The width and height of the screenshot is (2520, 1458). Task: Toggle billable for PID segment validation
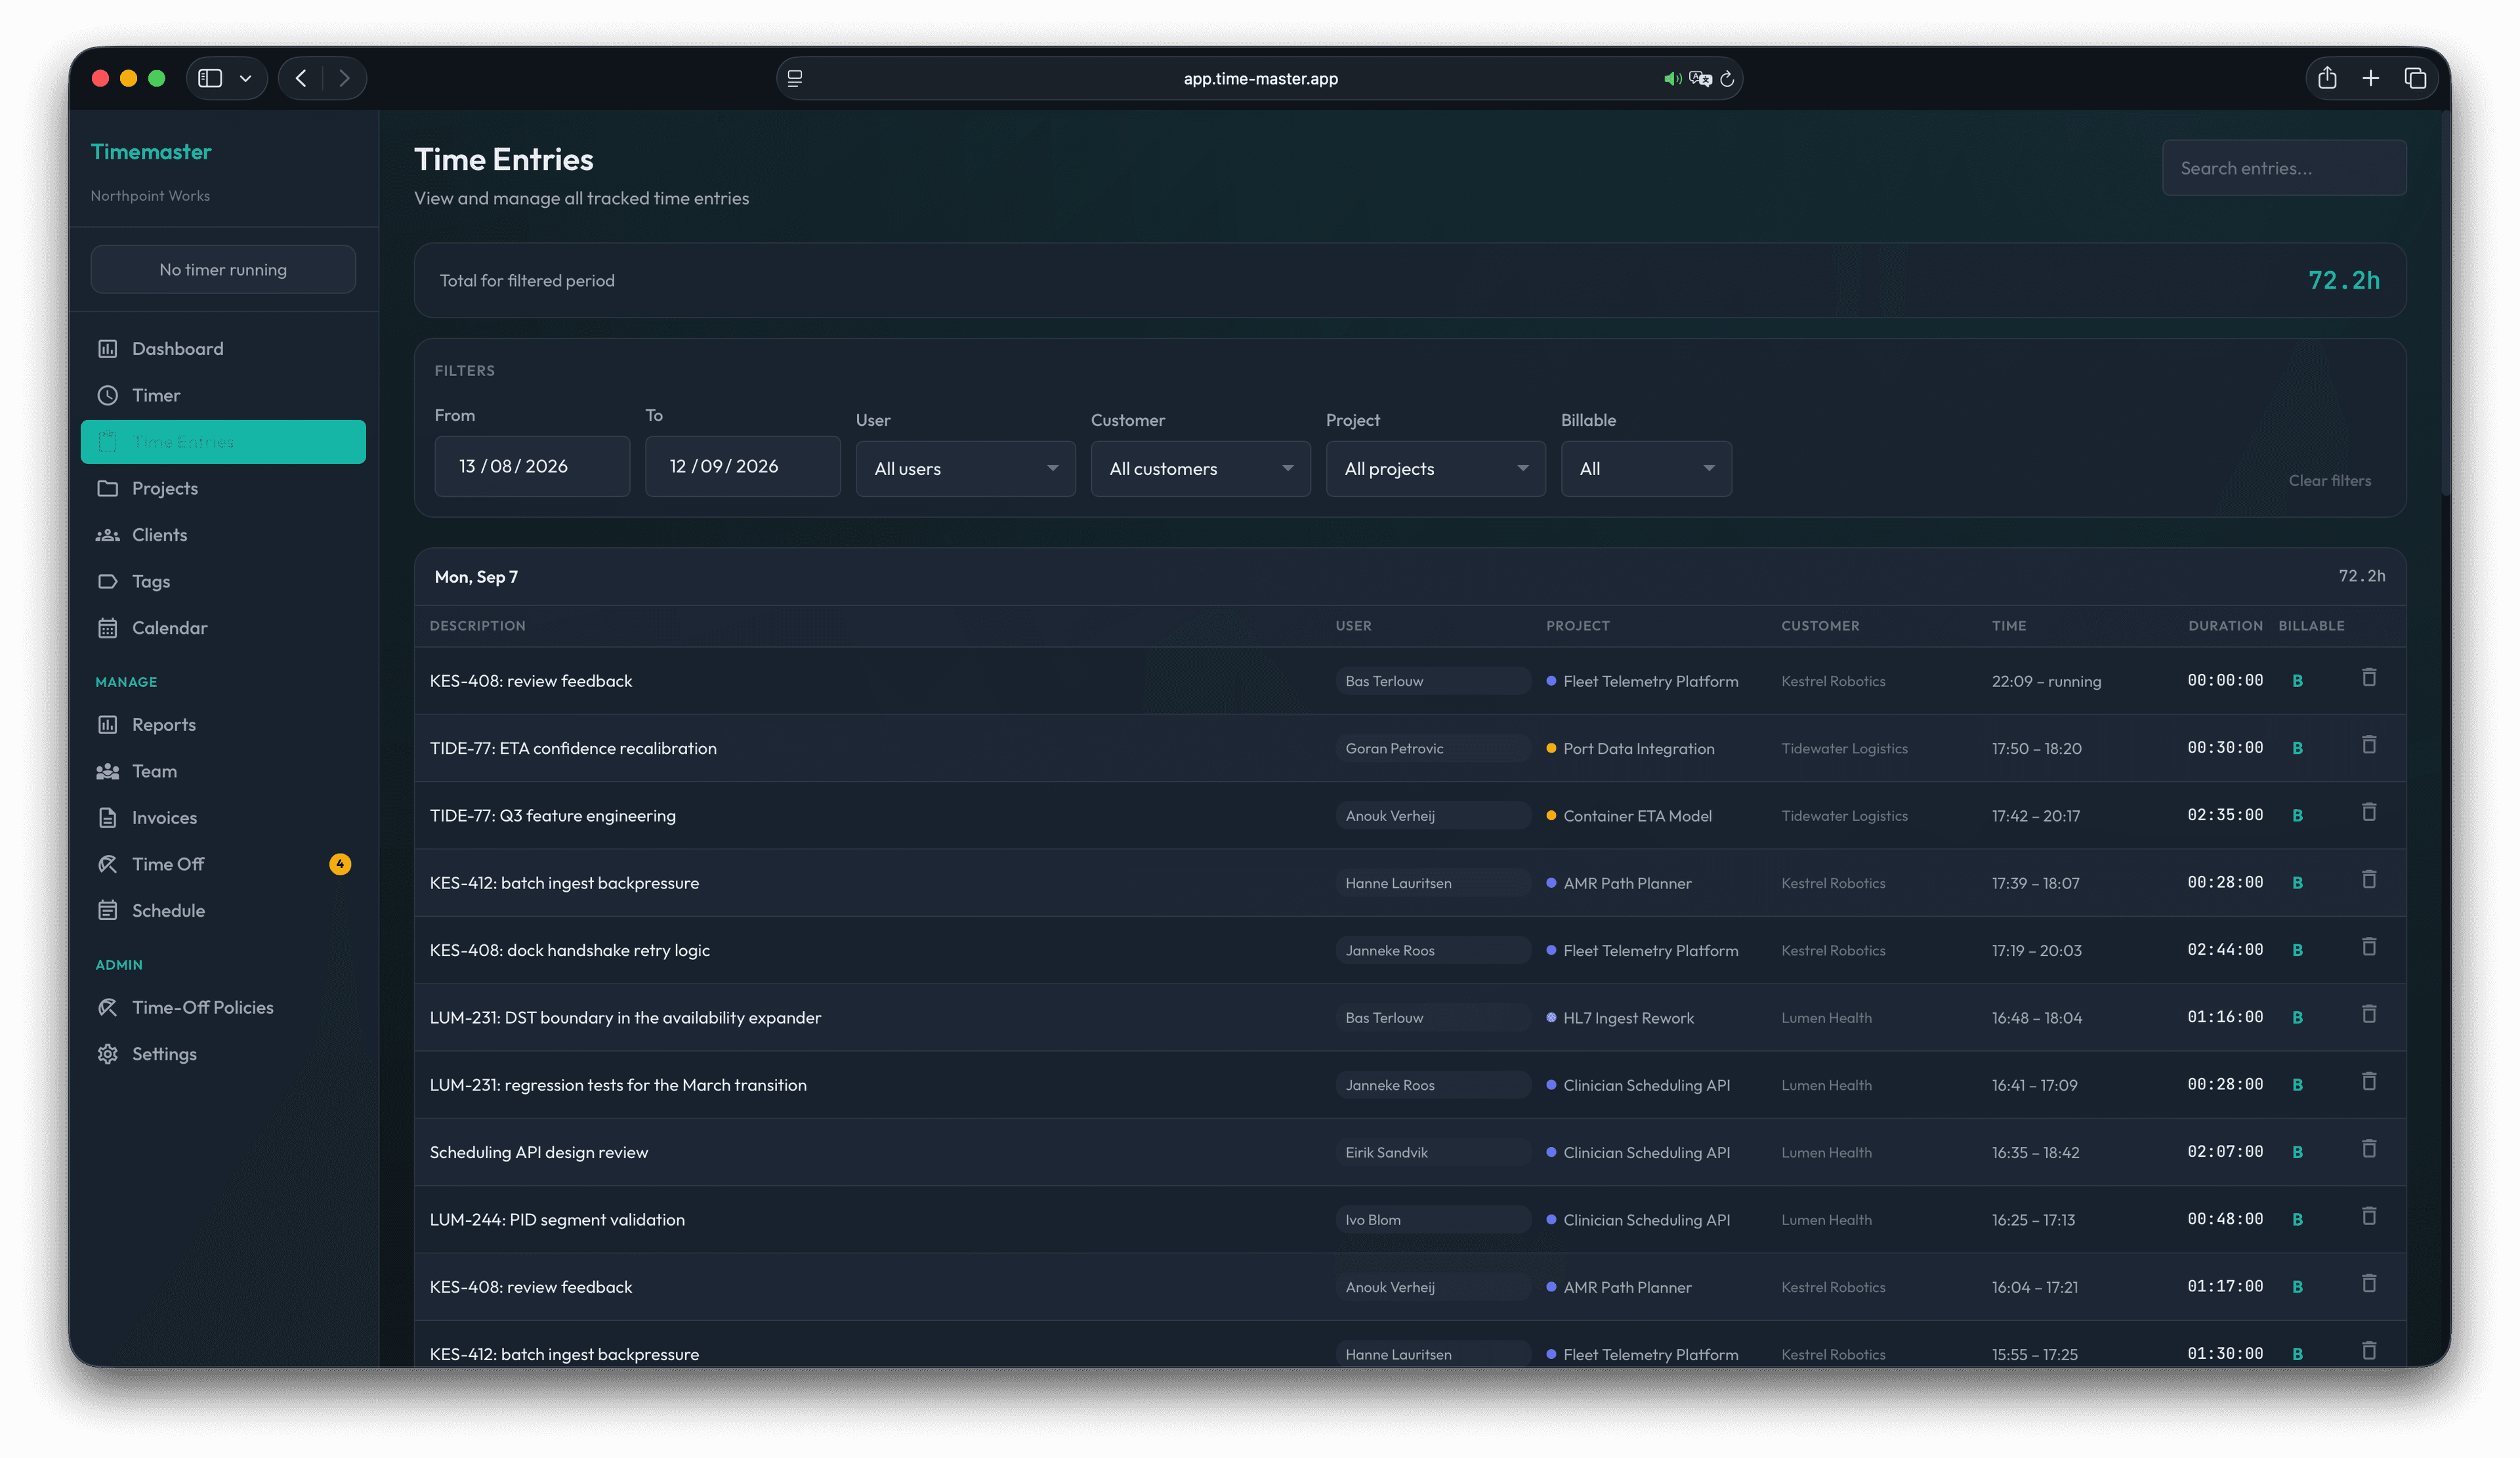pos(2297,1220)
